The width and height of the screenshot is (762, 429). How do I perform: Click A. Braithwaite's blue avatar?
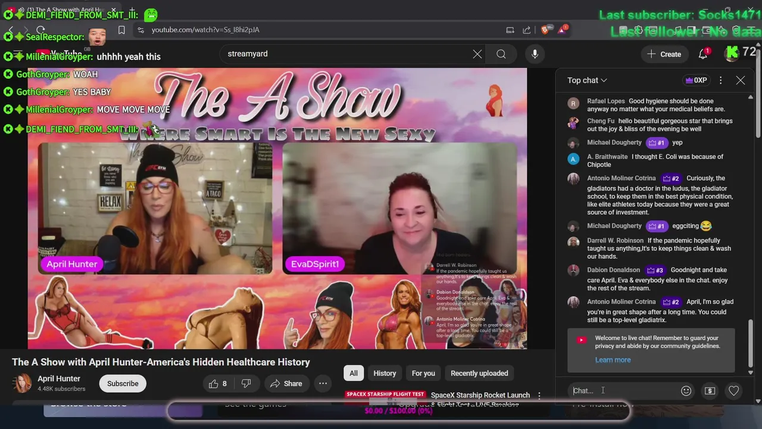tap(573, 159)
